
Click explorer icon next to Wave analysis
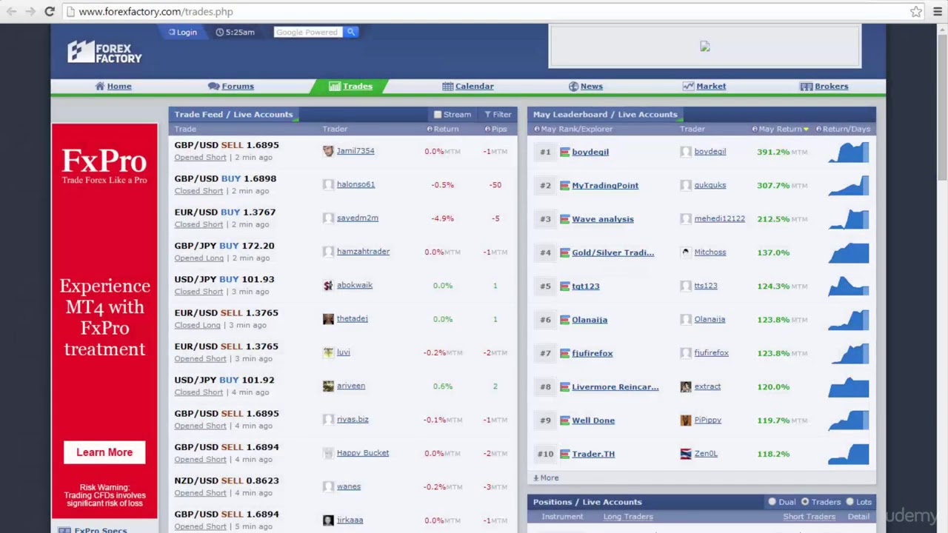tap(564, 219)
